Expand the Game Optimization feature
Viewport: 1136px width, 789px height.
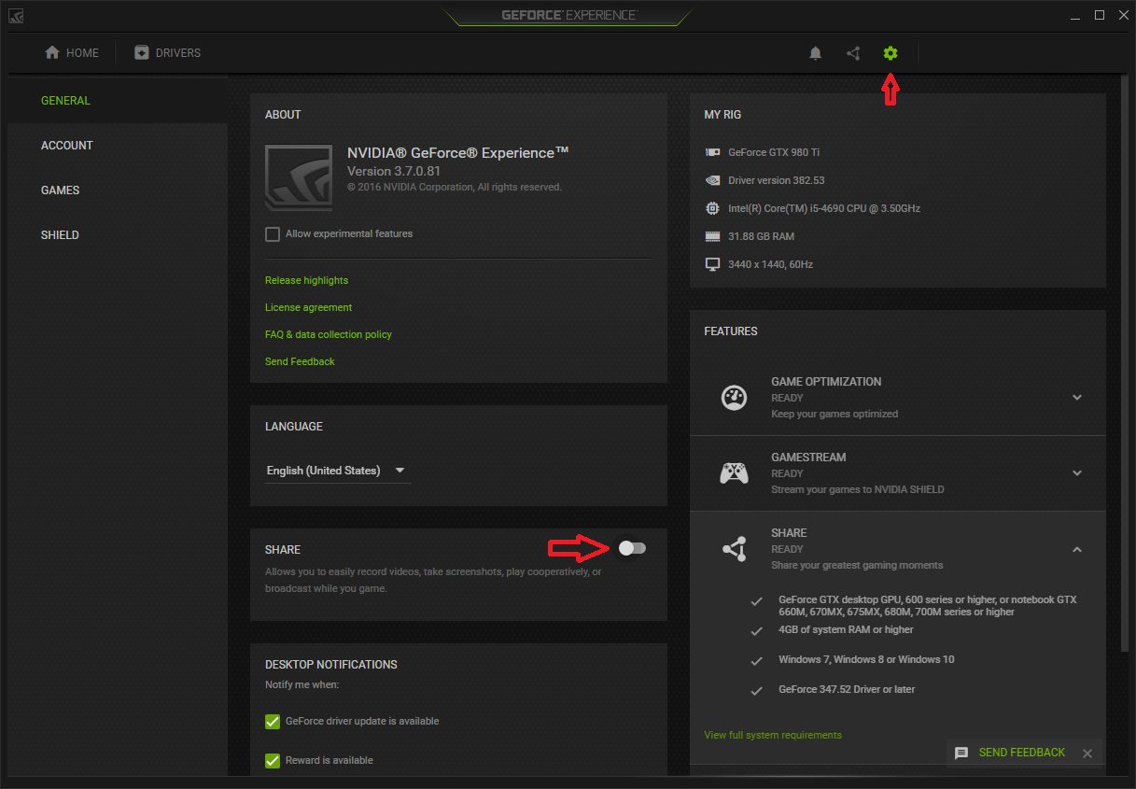(1077, 397)
